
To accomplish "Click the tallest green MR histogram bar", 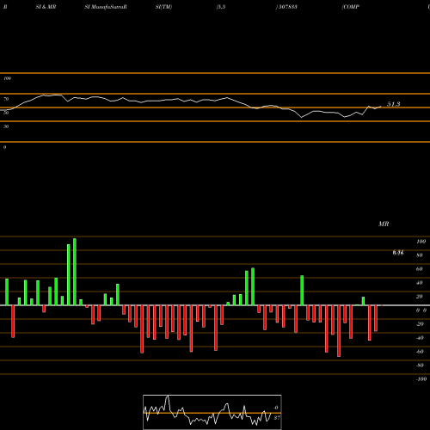I will click(x=75, y=272).
